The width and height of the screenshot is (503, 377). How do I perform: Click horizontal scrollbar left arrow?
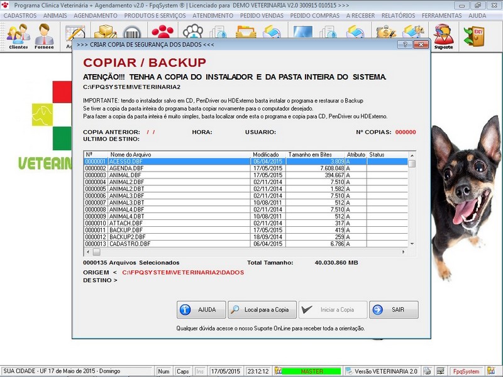pyautogui.click(x=88, y=252)
